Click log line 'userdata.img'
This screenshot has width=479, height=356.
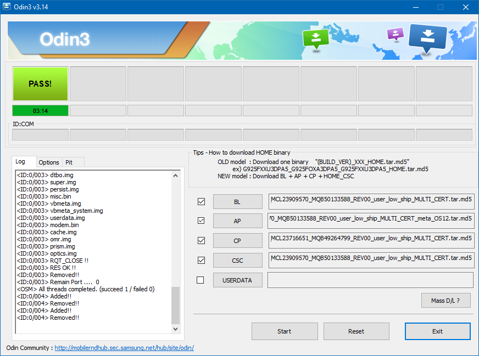(x=51, y=218)
